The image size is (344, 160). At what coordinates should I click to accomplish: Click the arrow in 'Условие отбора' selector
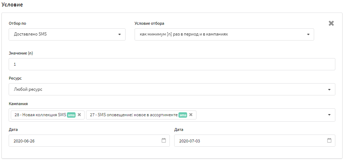[x=308, y=34]
